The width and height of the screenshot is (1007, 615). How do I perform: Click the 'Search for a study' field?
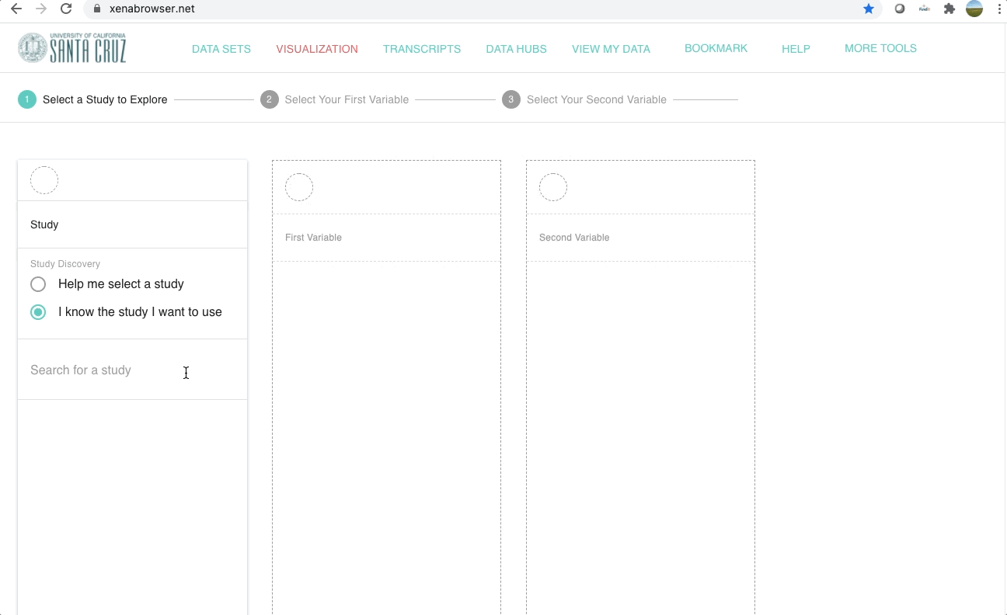132,370
